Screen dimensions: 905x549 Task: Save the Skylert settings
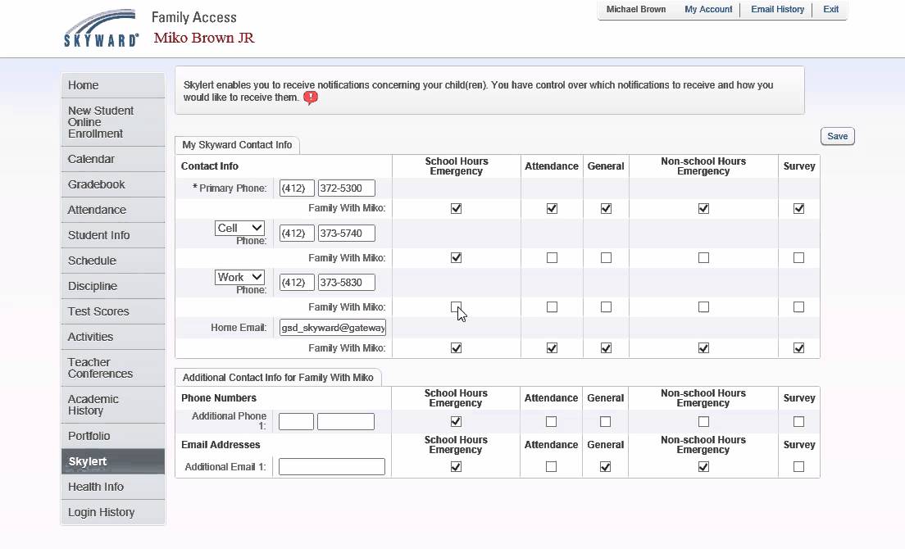click(x=838, y=136)
